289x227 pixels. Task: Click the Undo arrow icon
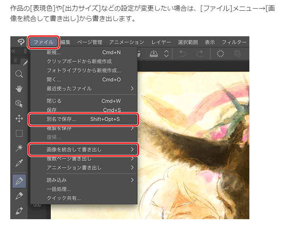point(182,54)
